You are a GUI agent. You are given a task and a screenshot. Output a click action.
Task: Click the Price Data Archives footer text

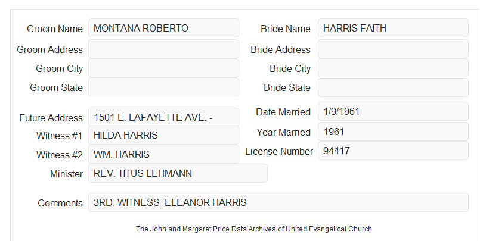(254, 229)
